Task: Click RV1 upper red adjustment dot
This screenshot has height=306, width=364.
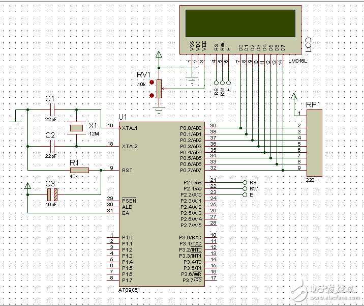Action: [152, 82]
